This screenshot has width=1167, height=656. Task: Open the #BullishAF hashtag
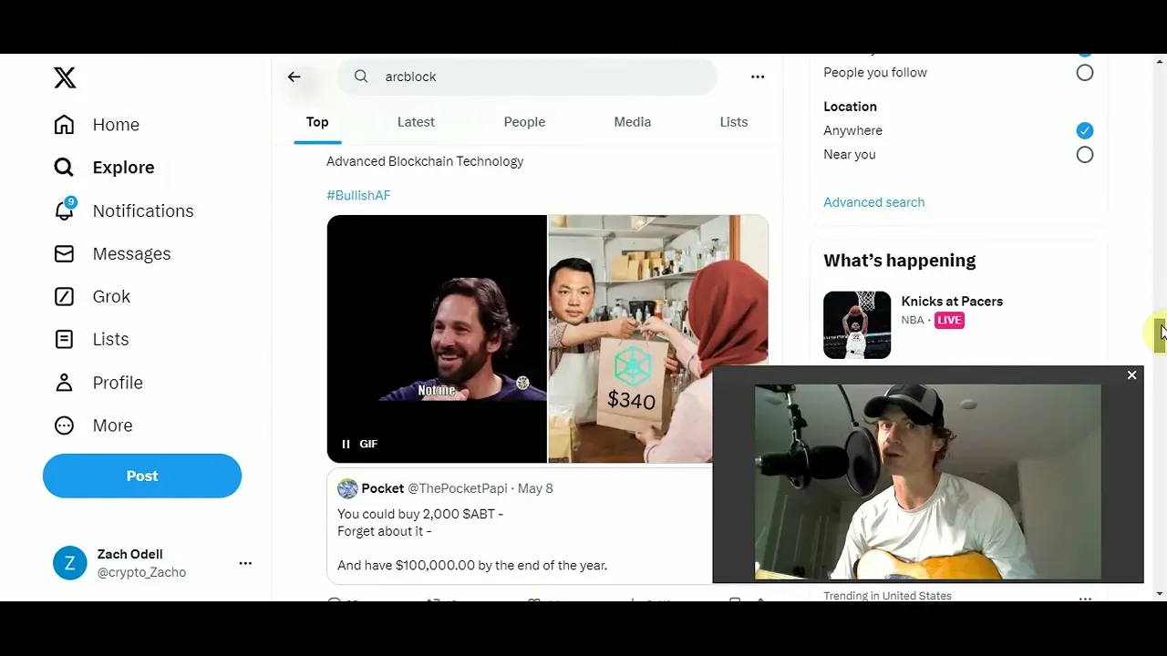pos(358,196)
